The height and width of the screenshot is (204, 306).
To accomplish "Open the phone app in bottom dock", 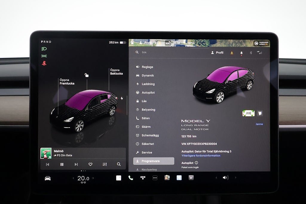I will coord(131,178).
